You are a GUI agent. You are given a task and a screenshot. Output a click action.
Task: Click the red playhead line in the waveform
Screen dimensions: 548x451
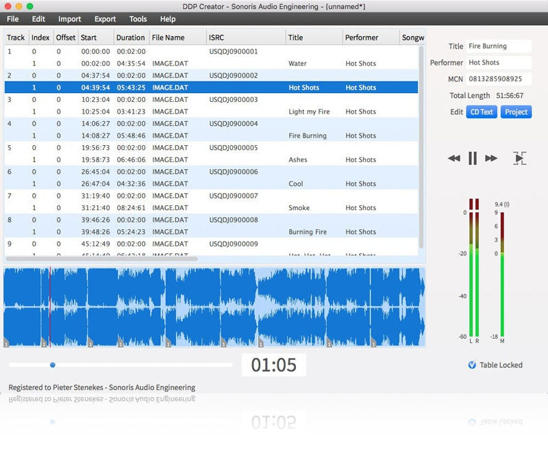[x=50, y=307]
